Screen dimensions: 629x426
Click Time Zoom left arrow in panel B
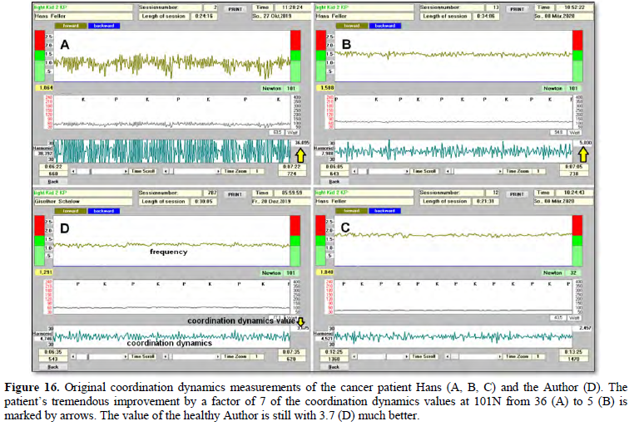[448, 171]
